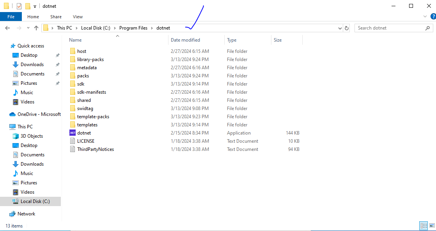Sort by Date modified column header
Image resolution: width=436 pixels, height=231 pixels.
click(x=185, y=40)
